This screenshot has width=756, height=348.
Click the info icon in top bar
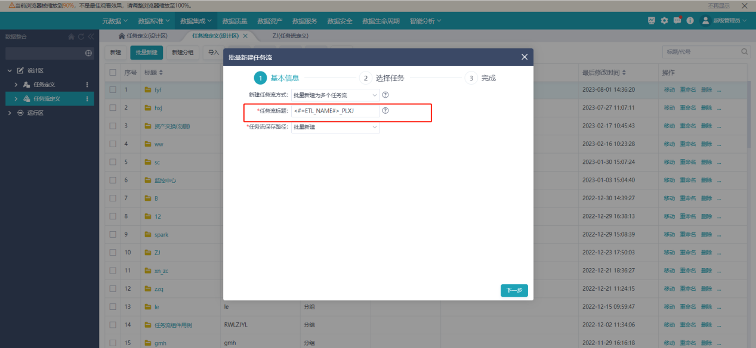[x=690, y=20]
